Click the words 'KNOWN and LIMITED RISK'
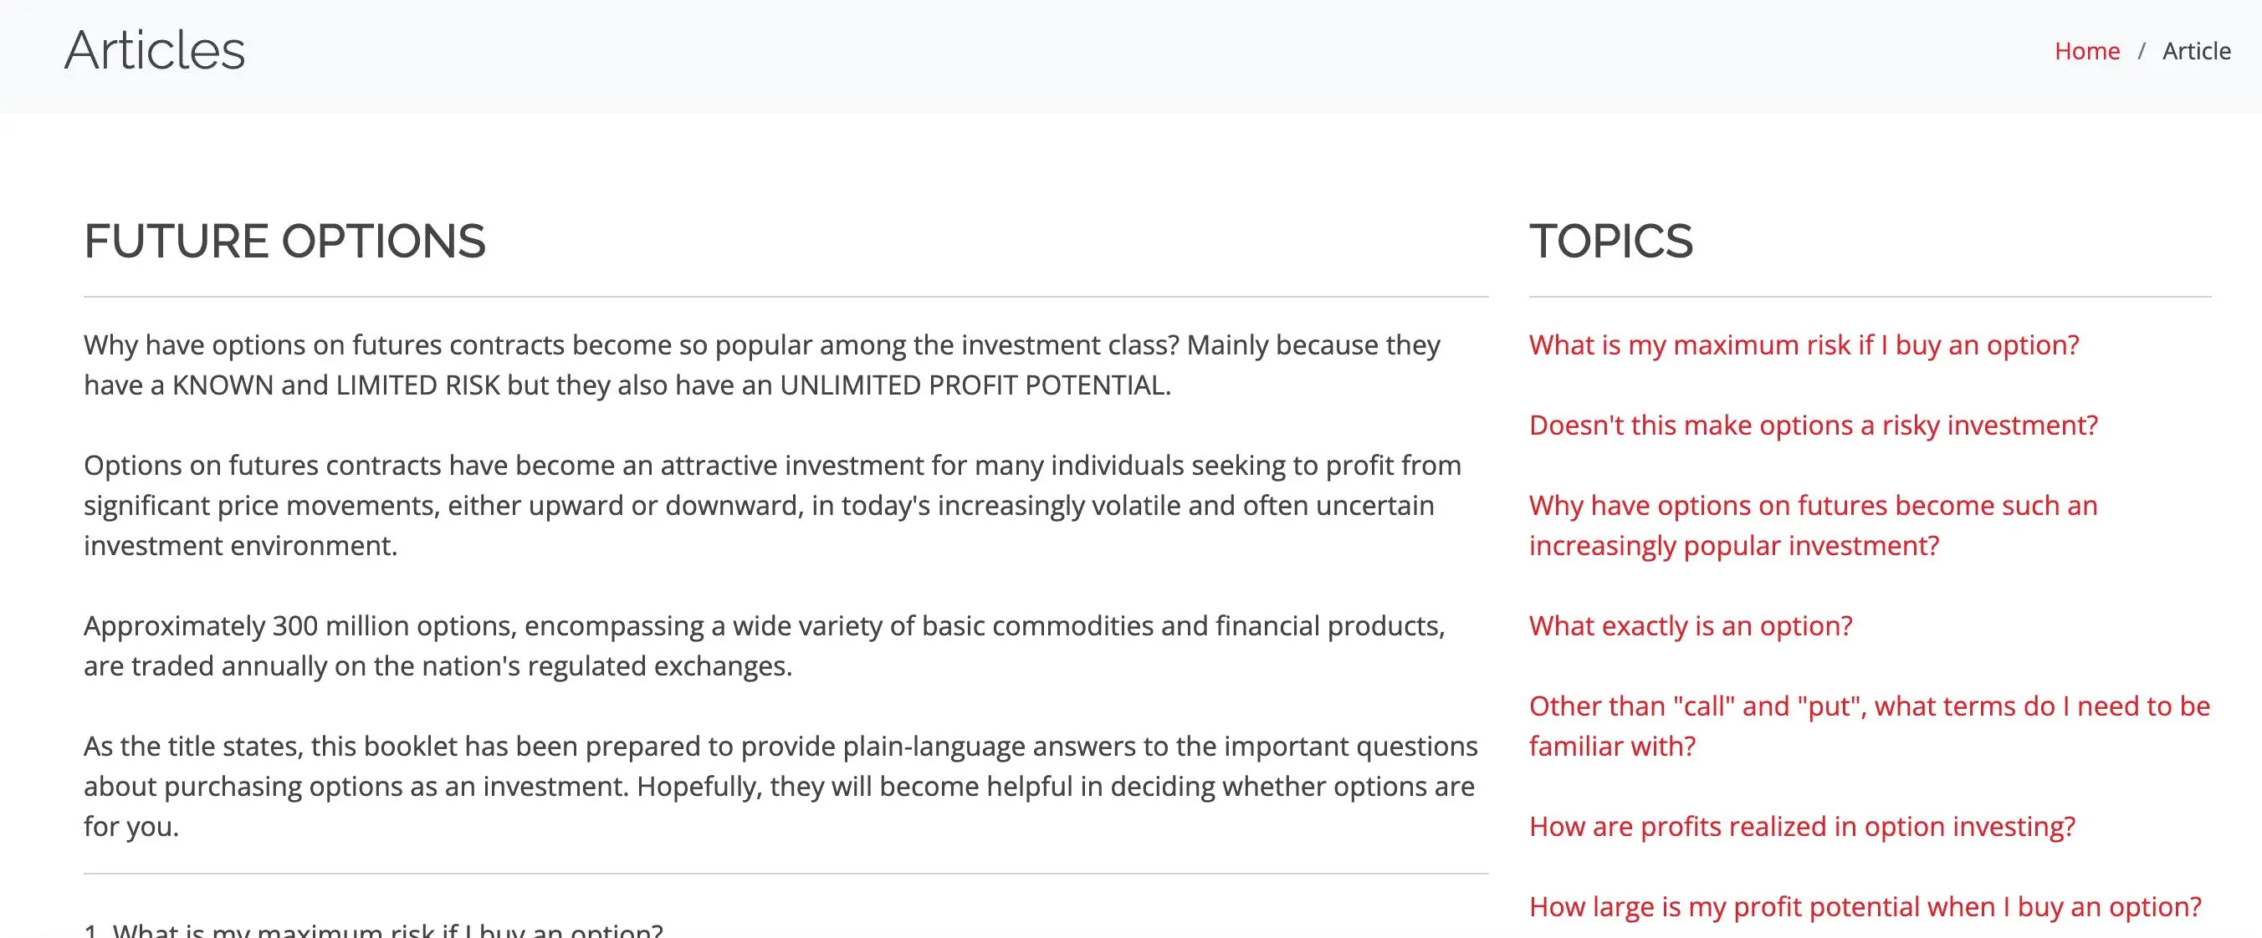The image size is (2262, 938). coord(335,385)
